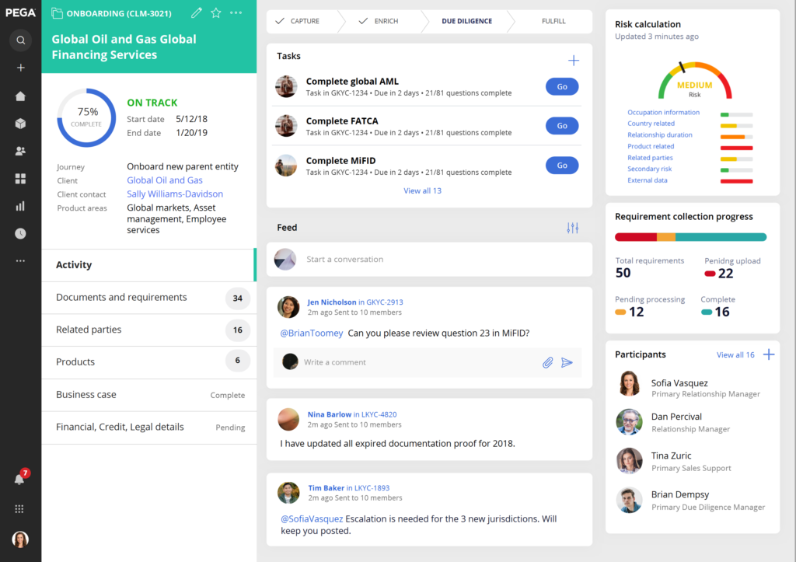This screenshot has width=796, height=562.
Task: Open the case header actions ellipsis
Action: [x=236, y=12]
